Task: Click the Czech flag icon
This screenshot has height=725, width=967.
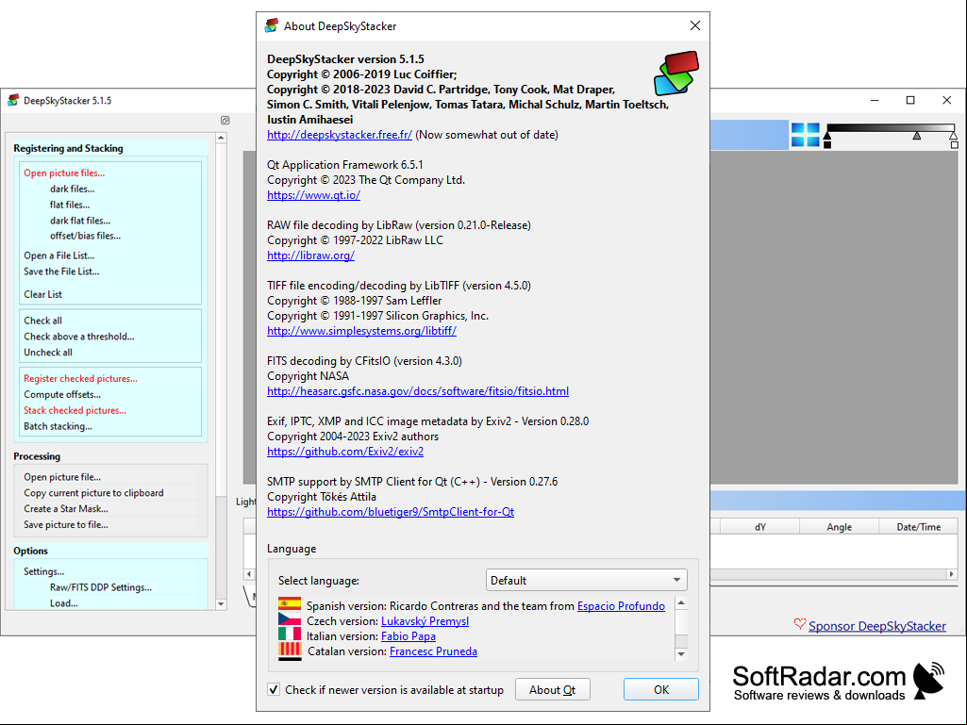Action: click(x=290, y=619)
